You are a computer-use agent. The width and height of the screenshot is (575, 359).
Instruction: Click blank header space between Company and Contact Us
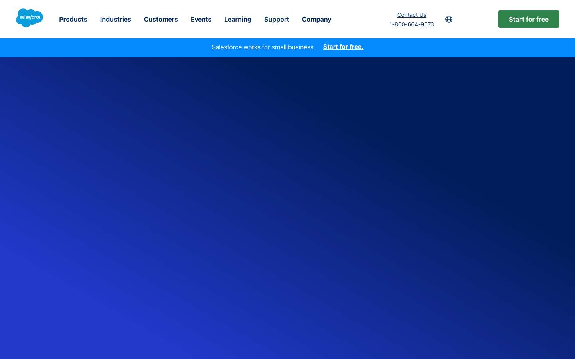pyautogui.click(x=359, y=19)
